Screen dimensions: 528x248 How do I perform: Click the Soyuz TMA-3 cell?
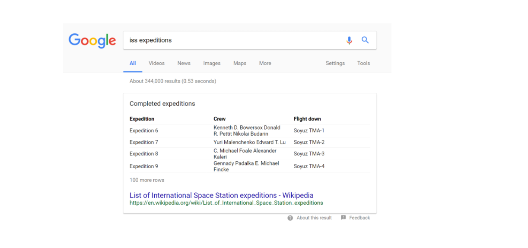[x=309, y=154]
